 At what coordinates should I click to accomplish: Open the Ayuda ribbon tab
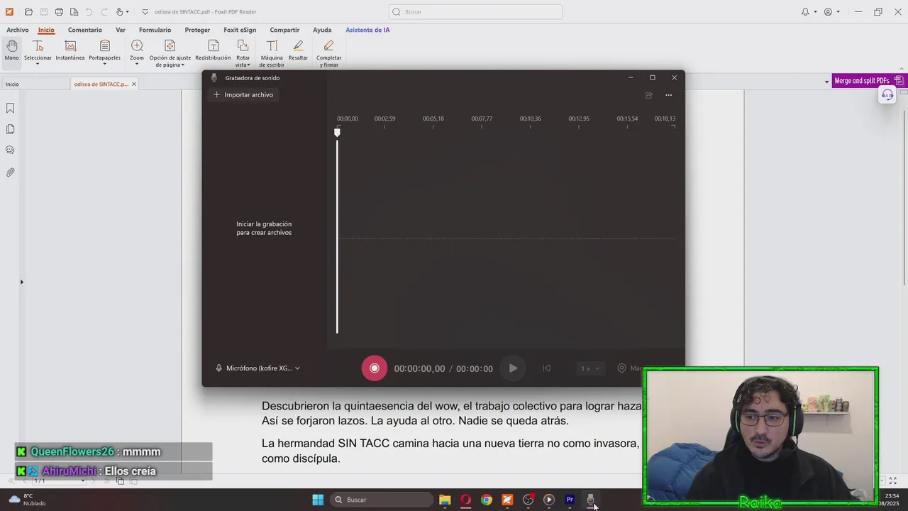pyautogui.click(x=322, y=30)
